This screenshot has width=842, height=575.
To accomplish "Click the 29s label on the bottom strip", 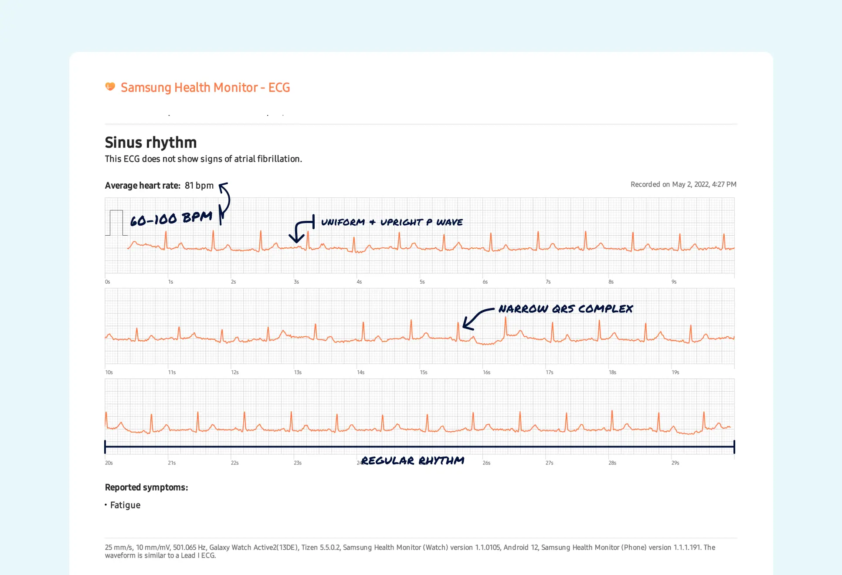I will [675, 463].
